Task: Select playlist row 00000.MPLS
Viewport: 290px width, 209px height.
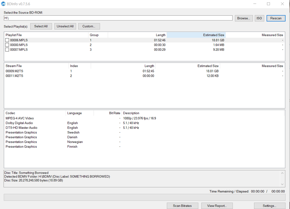Action: tap(144, 45)
